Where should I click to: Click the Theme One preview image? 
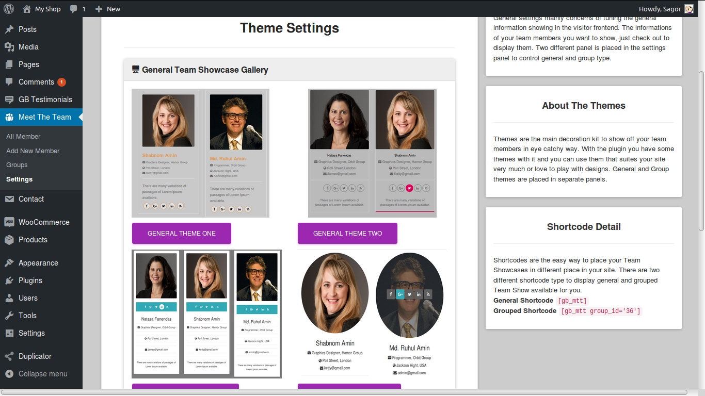pos(200,153)
